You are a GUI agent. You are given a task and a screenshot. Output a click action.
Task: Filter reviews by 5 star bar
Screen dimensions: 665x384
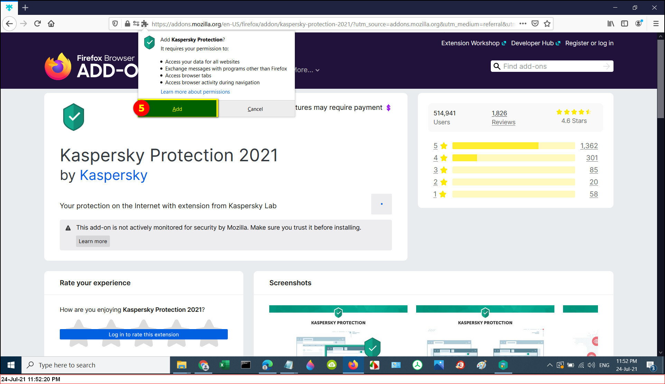[x=513, y=146]
